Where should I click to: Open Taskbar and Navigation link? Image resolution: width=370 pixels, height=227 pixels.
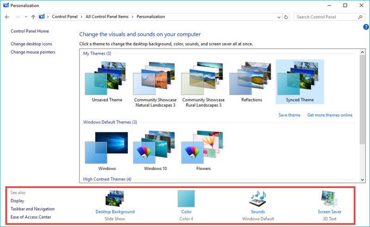[x=32, y=209]
